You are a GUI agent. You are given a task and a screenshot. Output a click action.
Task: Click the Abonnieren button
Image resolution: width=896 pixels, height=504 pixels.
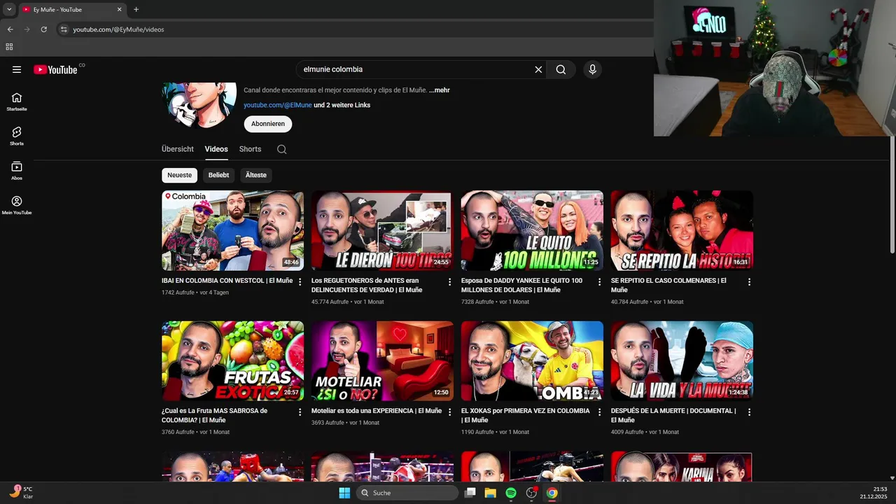click(268, 124)
